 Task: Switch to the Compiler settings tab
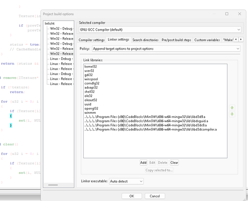(x=91, y=40)
